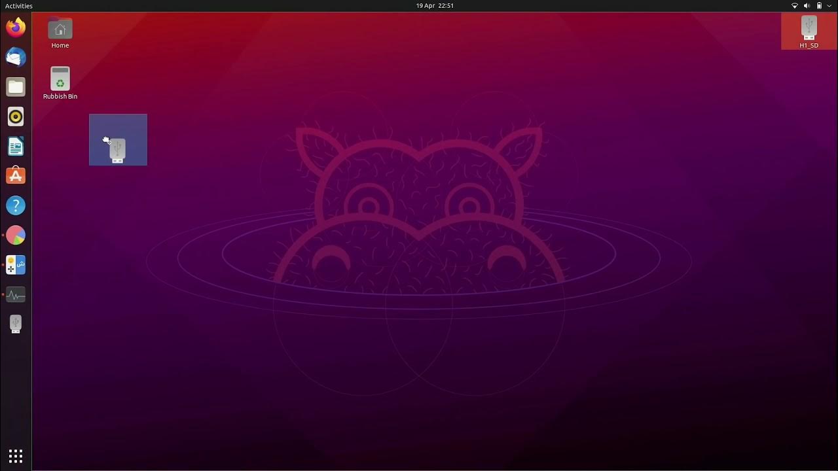Viewport: 838px width, 471px height.
Task: Open the Files manager in the dock
Action: click(16, 87)
